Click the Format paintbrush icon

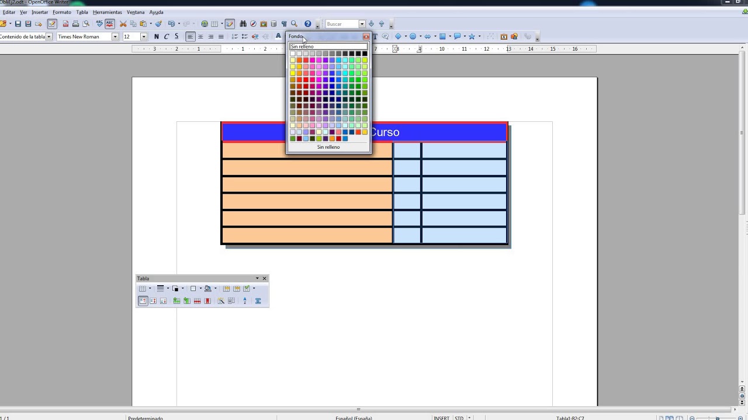point(158,24)
